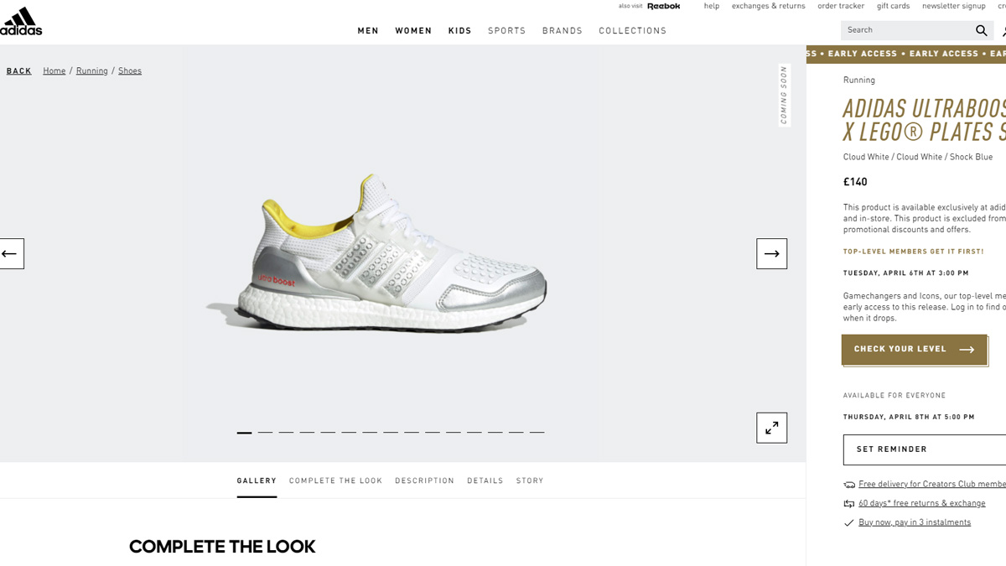Open the MEN navigation menu

(368, 31)
